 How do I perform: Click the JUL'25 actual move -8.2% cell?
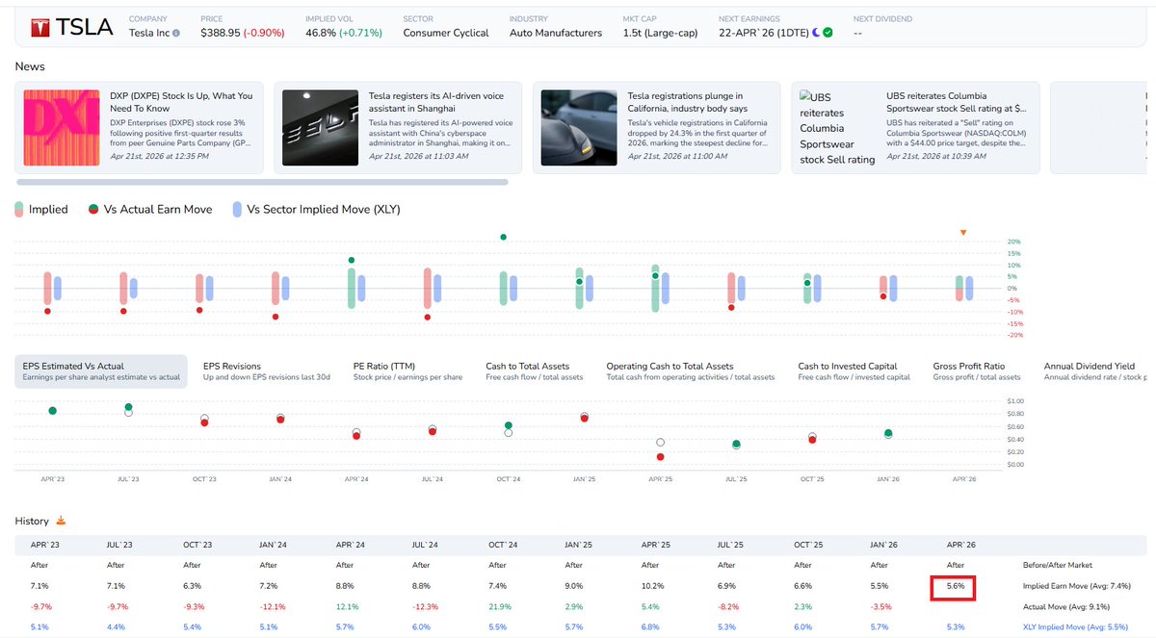point(728,606)
